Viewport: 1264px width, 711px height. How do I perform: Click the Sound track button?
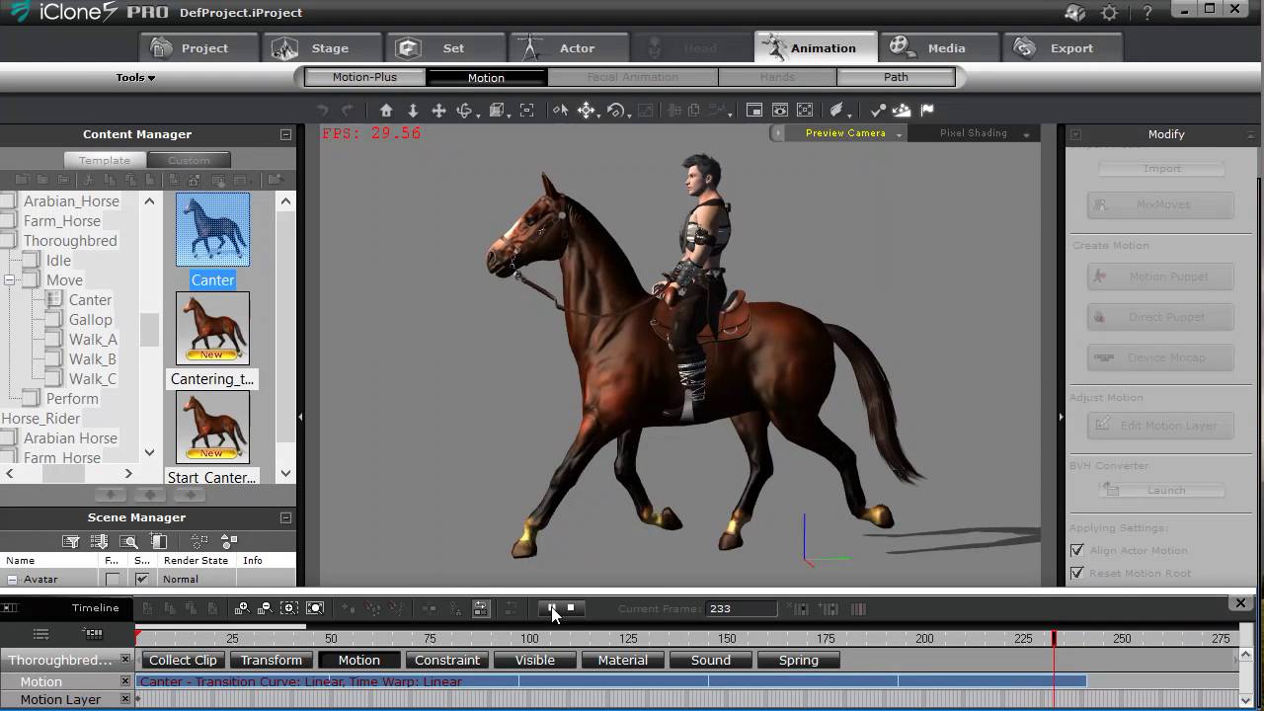[711, 660]
